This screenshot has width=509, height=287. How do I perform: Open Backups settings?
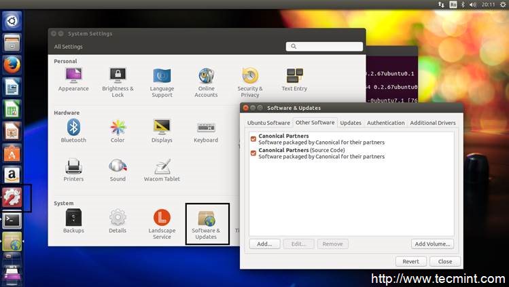[x=73, y=221]
